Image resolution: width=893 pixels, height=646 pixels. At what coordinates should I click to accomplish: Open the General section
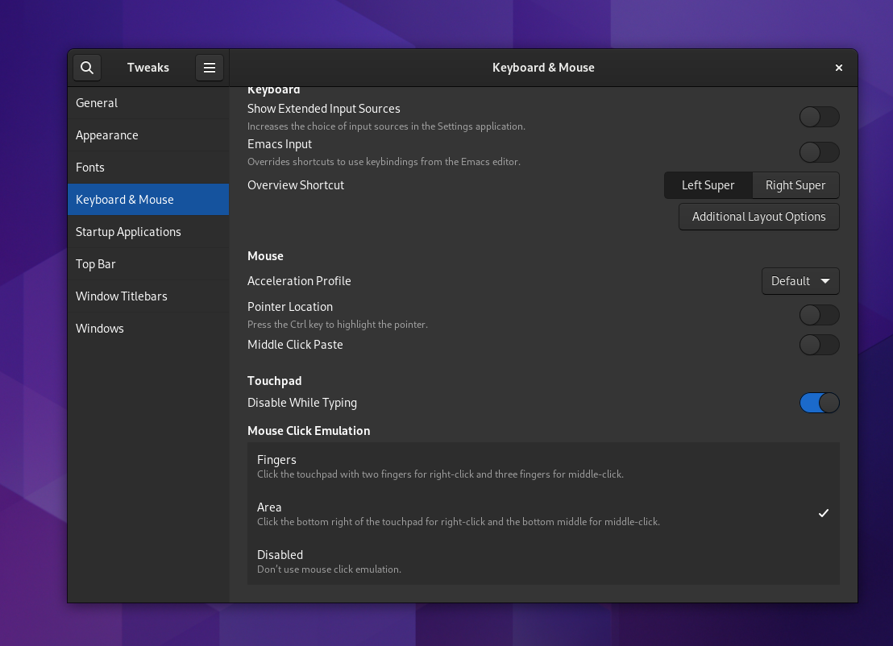coord(148,103)
